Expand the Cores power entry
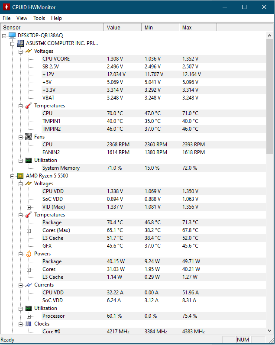Image resolution: width=275 pixels, height=345 pixels. point(29,270)
